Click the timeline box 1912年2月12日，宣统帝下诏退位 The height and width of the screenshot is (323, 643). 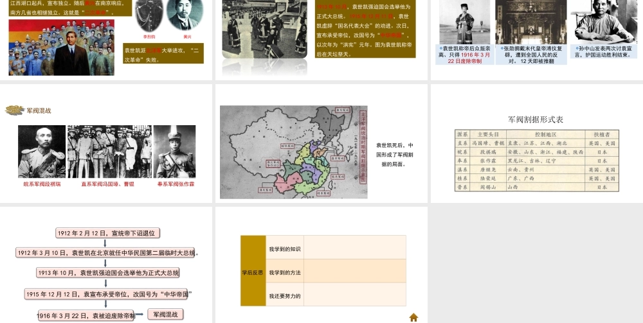pyautogui.click(x=107, y=233)
